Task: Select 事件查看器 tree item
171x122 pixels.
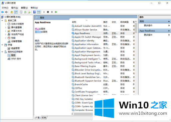Action: pos(16,27)
